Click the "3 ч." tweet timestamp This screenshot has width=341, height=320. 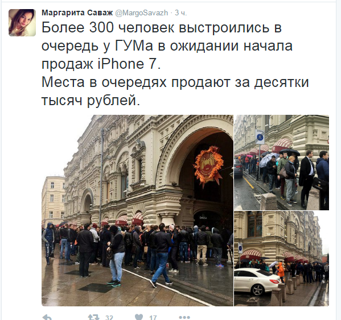[x=181, y=13]
